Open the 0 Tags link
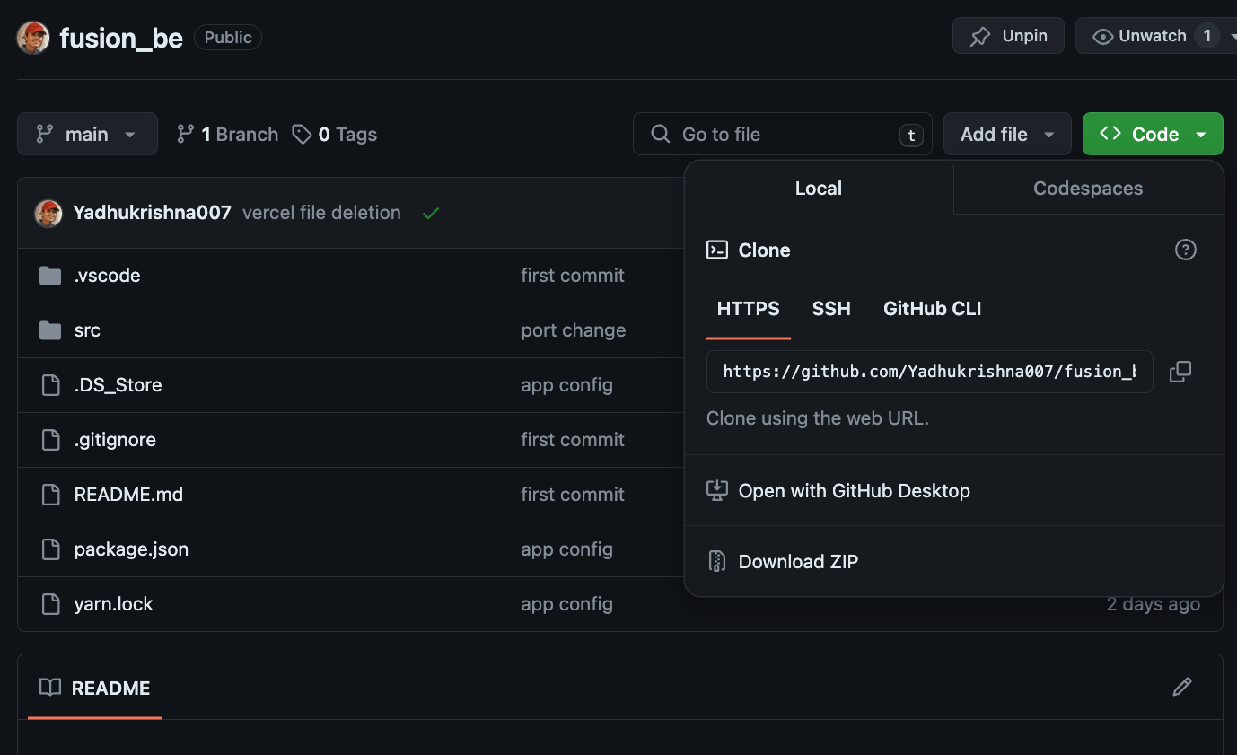The image size is (1237, 755). pyautogui.click(x=334, y=134)
